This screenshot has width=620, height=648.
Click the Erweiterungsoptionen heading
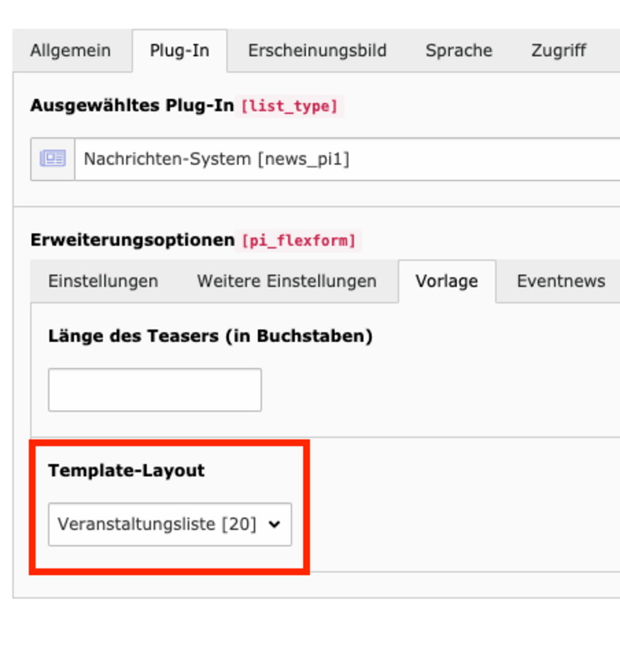[132, 240]
